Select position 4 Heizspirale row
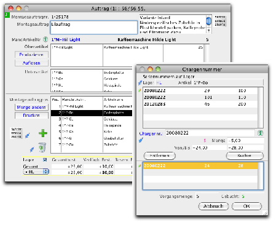This screenshot has width=279, height=225. tap(92, 125)
